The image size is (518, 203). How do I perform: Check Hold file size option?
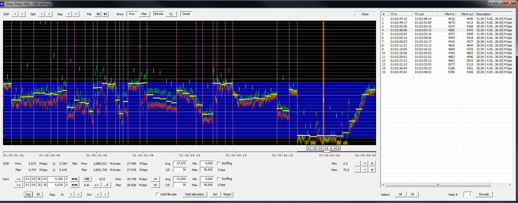tap(157, 194)
